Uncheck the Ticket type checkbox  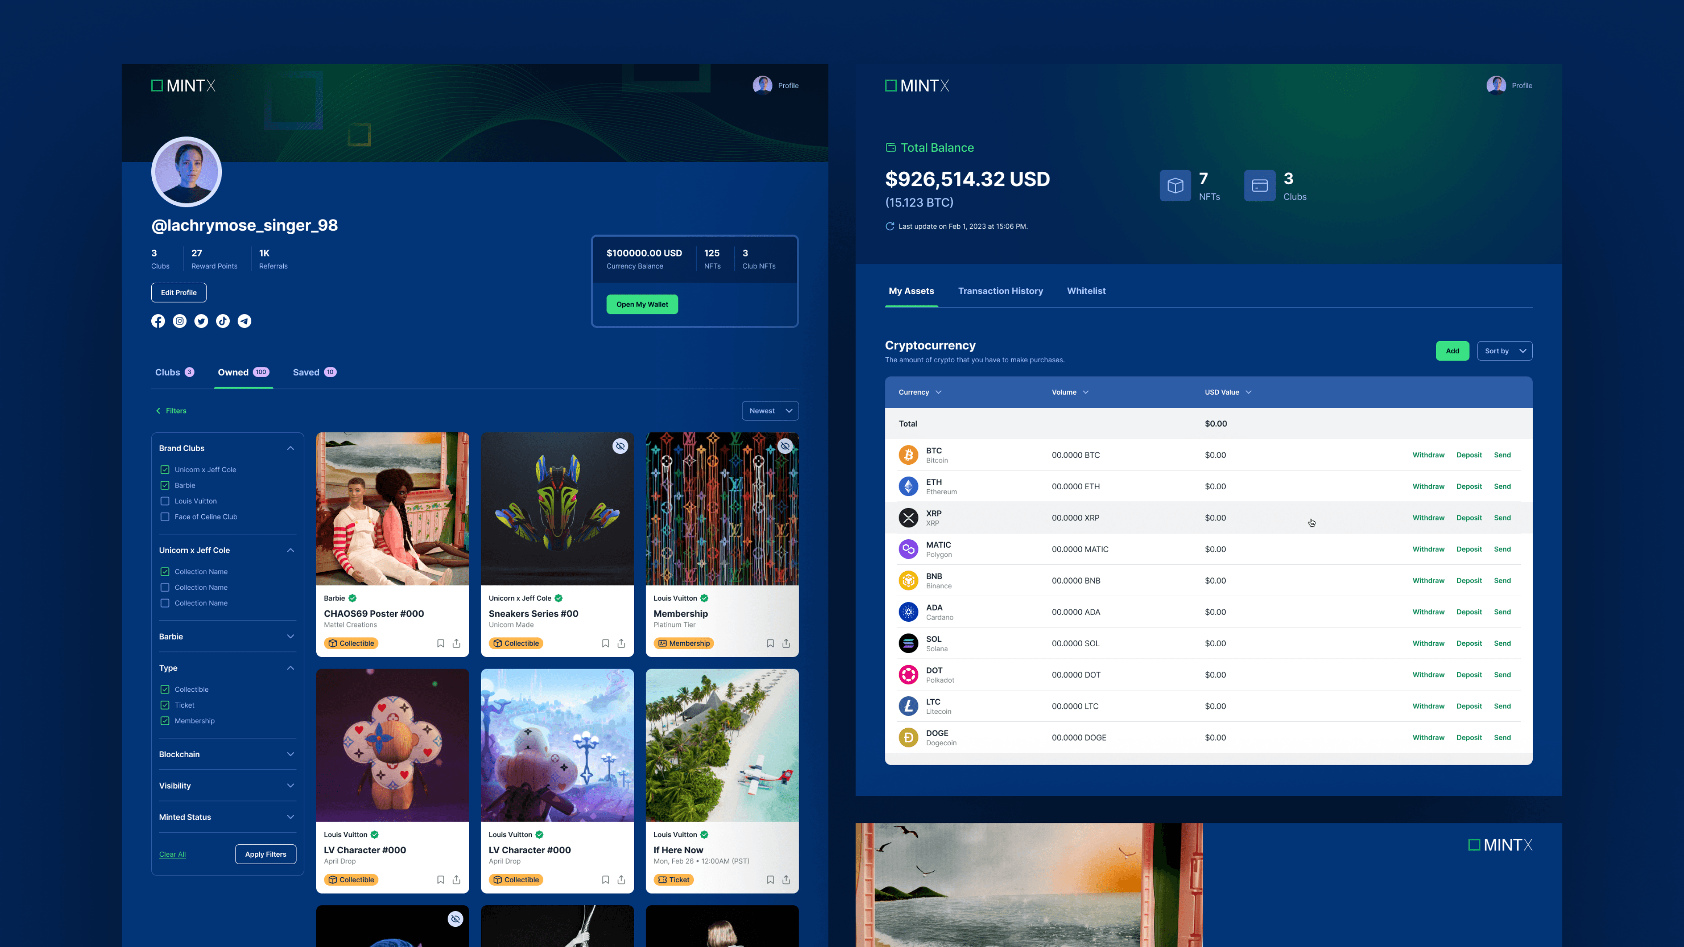[x=165, y=705]
